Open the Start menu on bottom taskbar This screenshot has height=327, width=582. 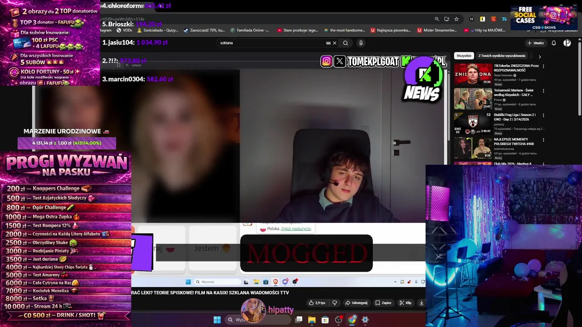pyautogui.click(x=217, y=320)
